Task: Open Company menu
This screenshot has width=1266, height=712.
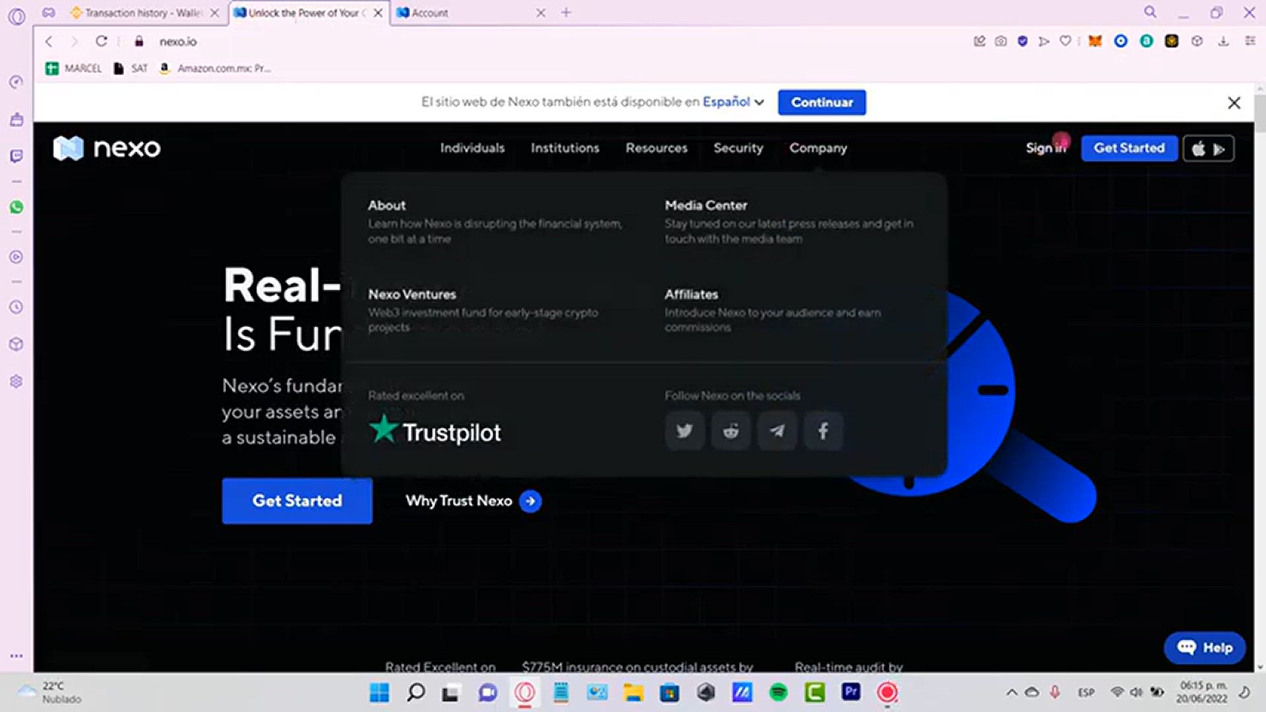Action: click(x=818, y=148)
